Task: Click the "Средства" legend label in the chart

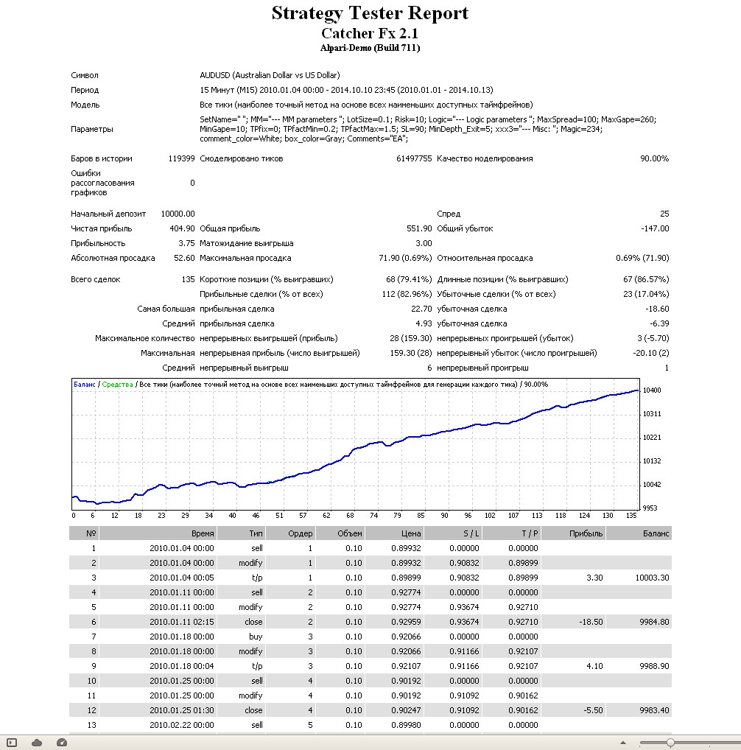Action: tap(117, 384)
